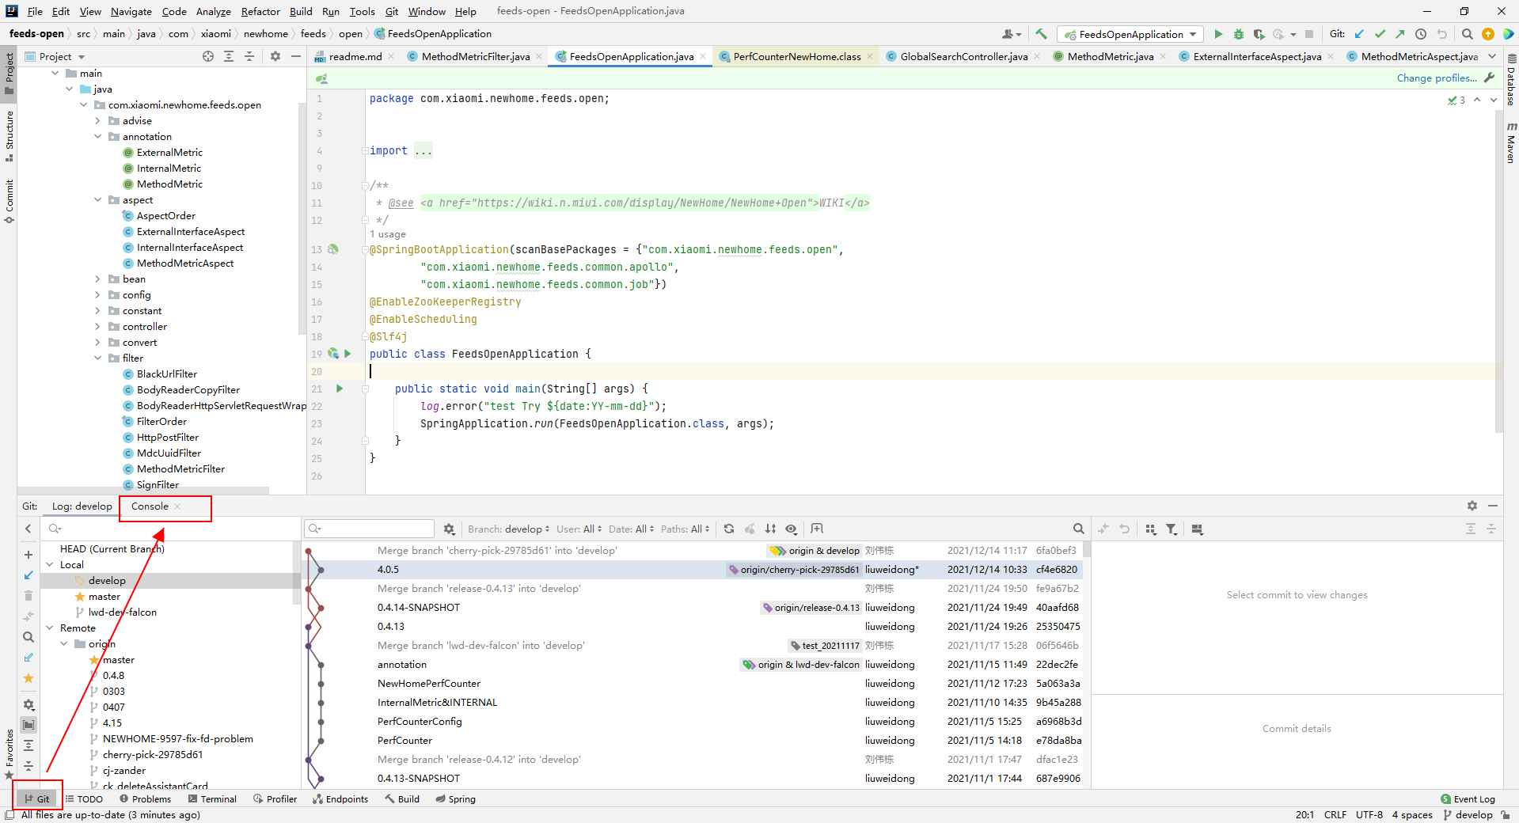
Task: Toggle the Git tool window button
Action: click(x=37, y=798)
